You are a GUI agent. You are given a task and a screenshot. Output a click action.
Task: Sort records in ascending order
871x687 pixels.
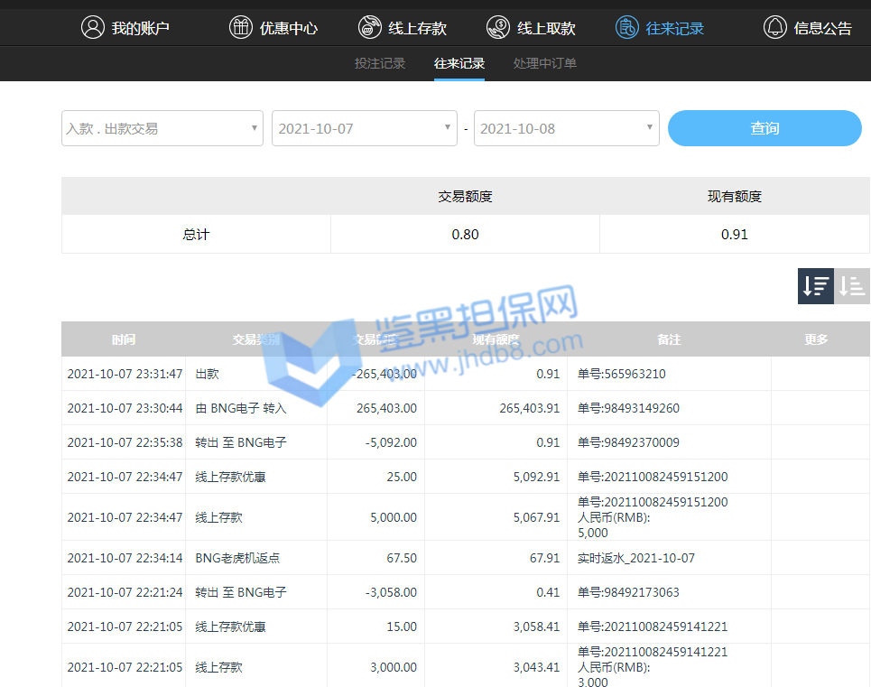[852, 286]
